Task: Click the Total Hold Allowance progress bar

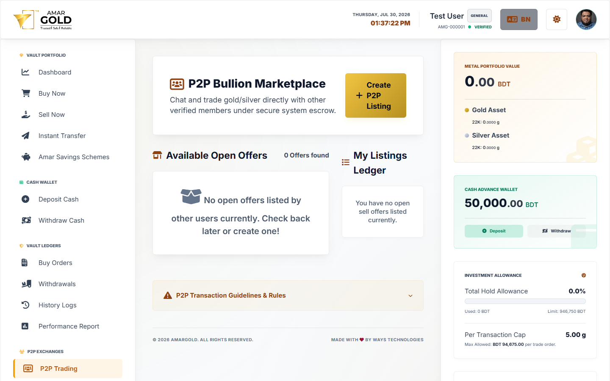Action: tap(525, 301)
